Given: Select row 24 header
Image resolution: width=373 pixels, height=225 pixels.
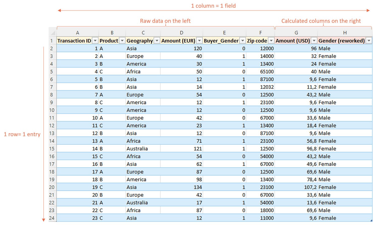Looking at the screenshot, I should point(52,218).
